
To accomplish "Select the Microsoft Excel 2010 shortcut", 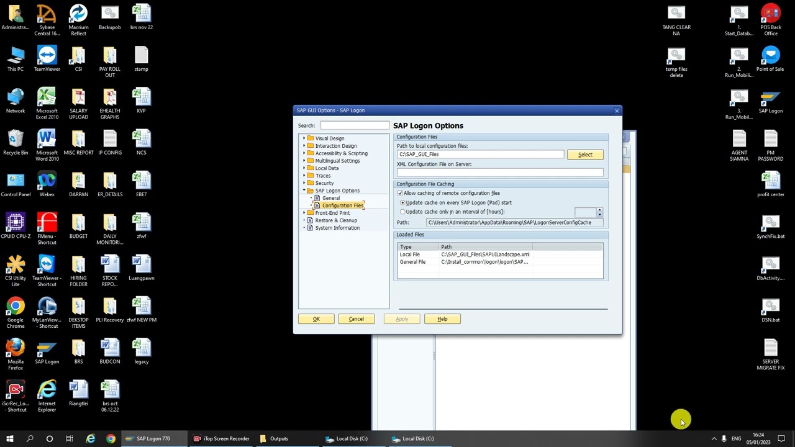I will pos(47,104).
